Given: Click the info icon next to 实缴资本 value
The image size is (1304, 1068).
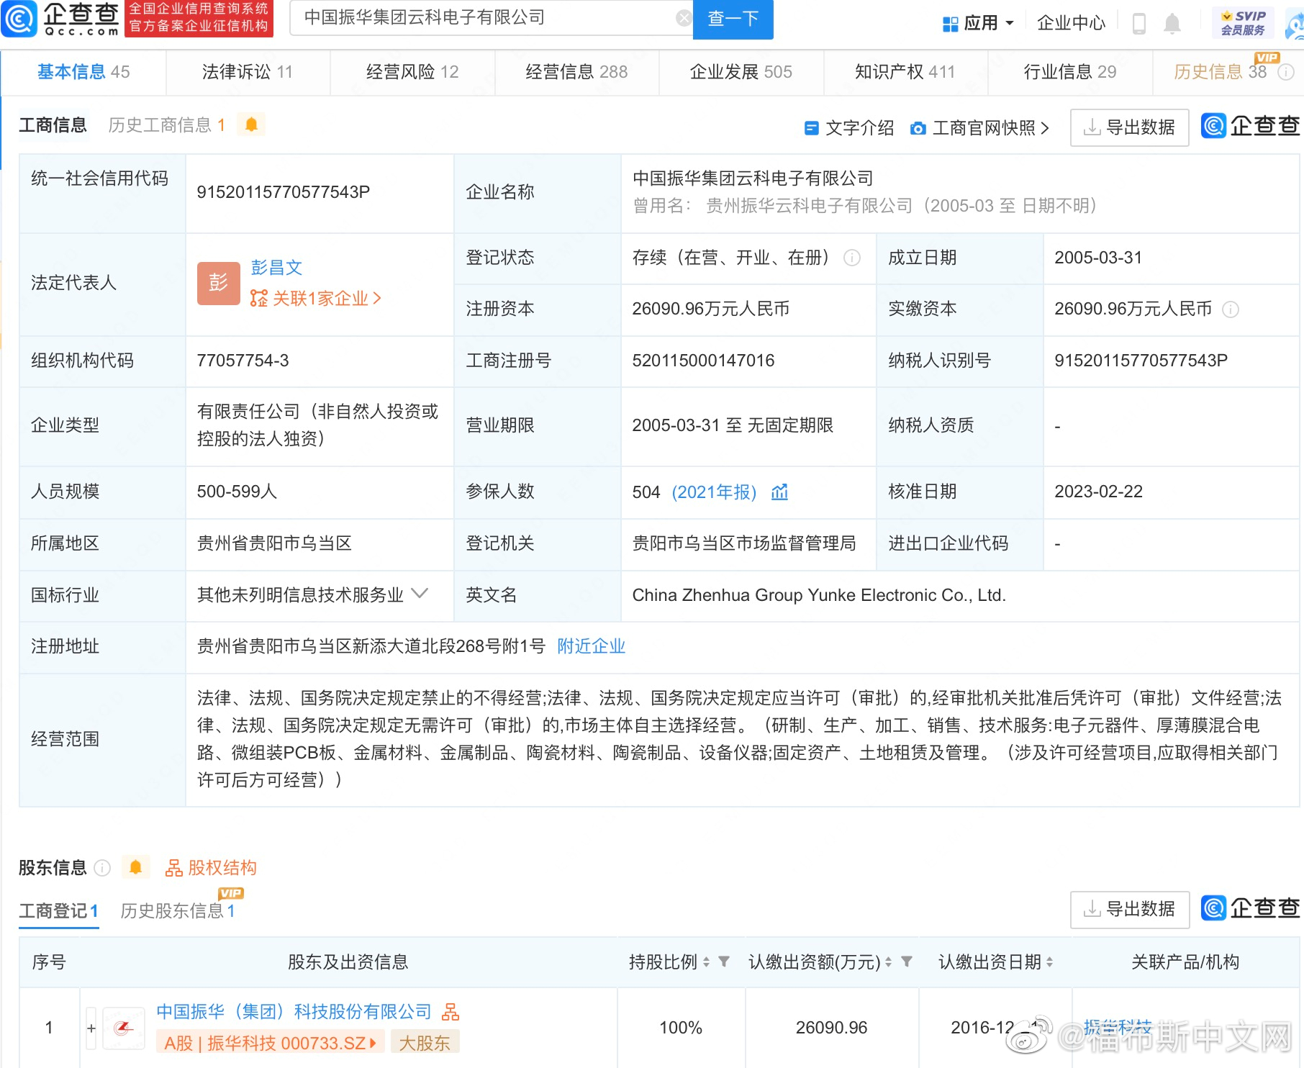Looking at the screenshot, I should click(x=1231, y=309).
